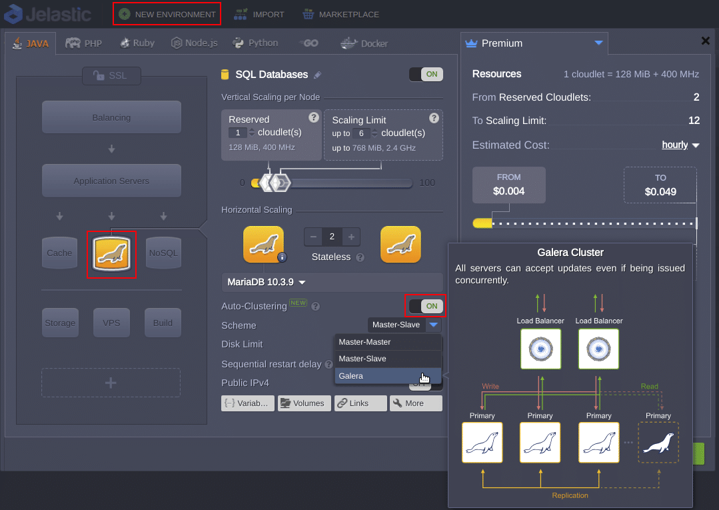Select the NoSQL node block
719x510 pixels.
click(x=163, y=253)
